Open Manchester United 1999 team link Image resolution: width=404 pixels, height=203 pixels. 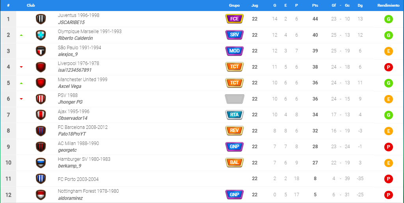coord(82,79)
